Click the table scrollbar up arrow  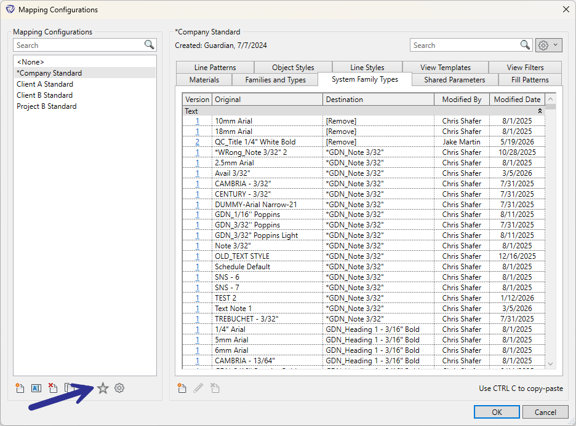coord(550,99)
